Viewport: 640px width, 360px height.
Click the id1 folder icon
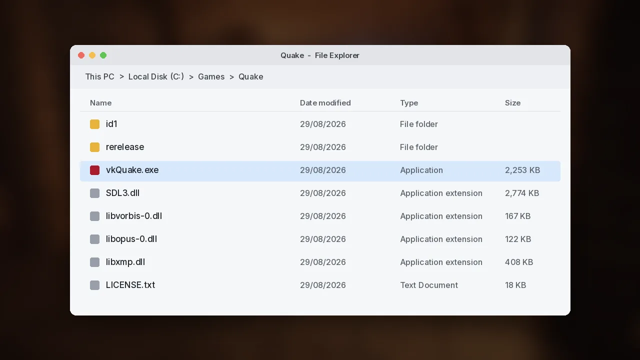pyautogui.click(x=94, y=124)
